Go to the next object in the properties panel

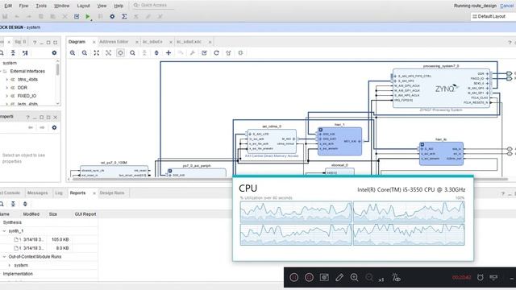point(42,127)
